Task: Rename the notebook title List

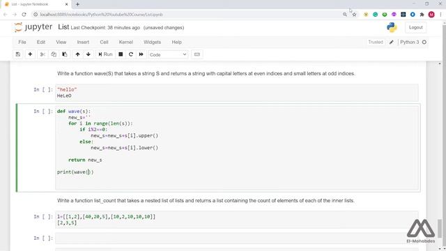Action: (x=63, y=27)
